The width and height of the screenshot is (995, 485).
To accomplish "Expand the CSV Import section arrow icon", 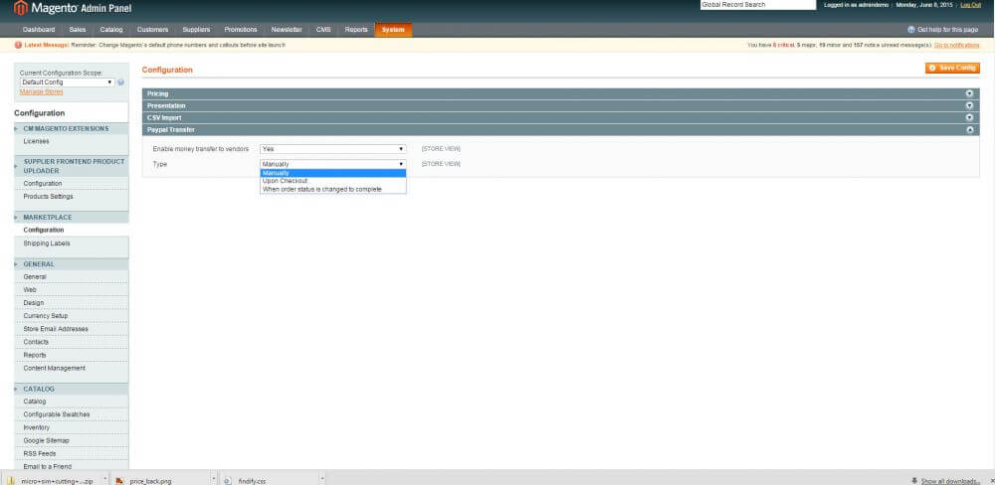I will pyautogui.click(x=969, y=118).
